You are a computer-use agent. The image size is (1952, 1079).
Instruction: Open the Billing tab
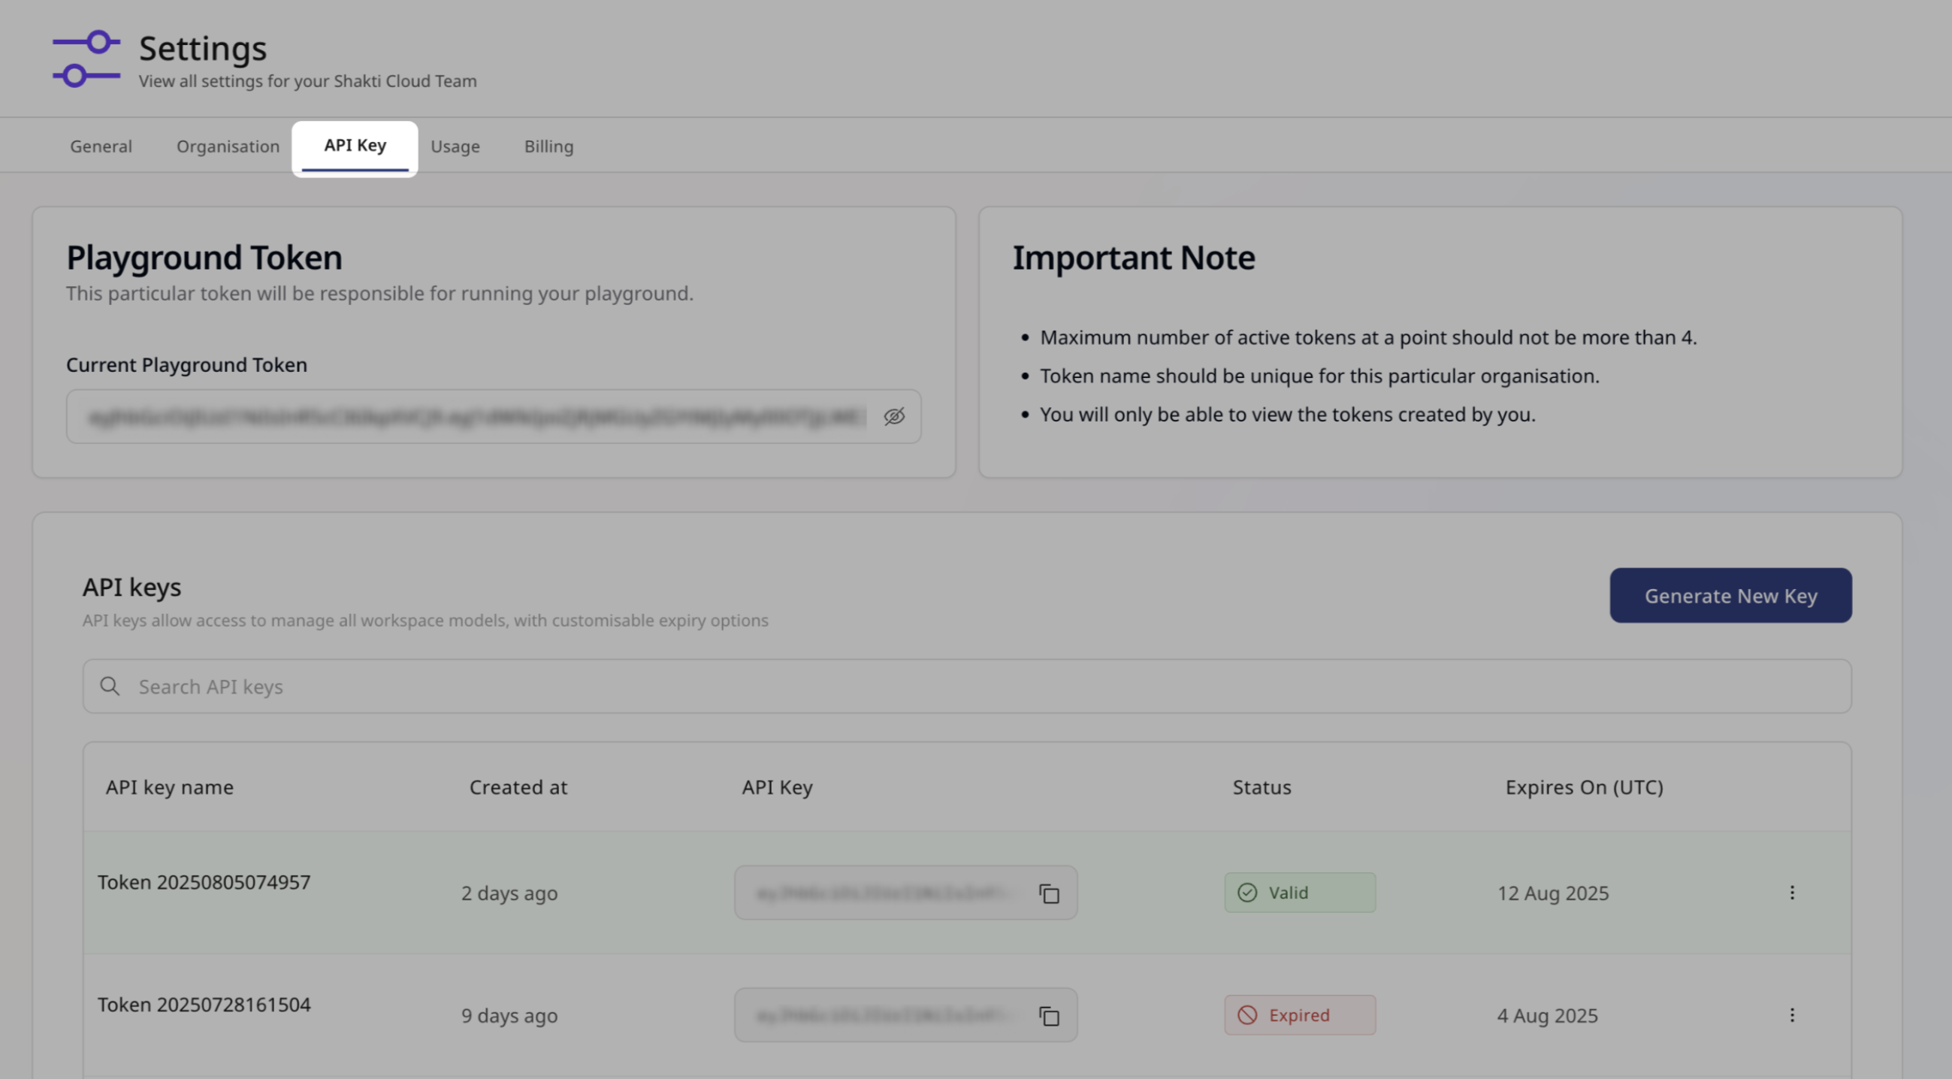tap(548, 146)
